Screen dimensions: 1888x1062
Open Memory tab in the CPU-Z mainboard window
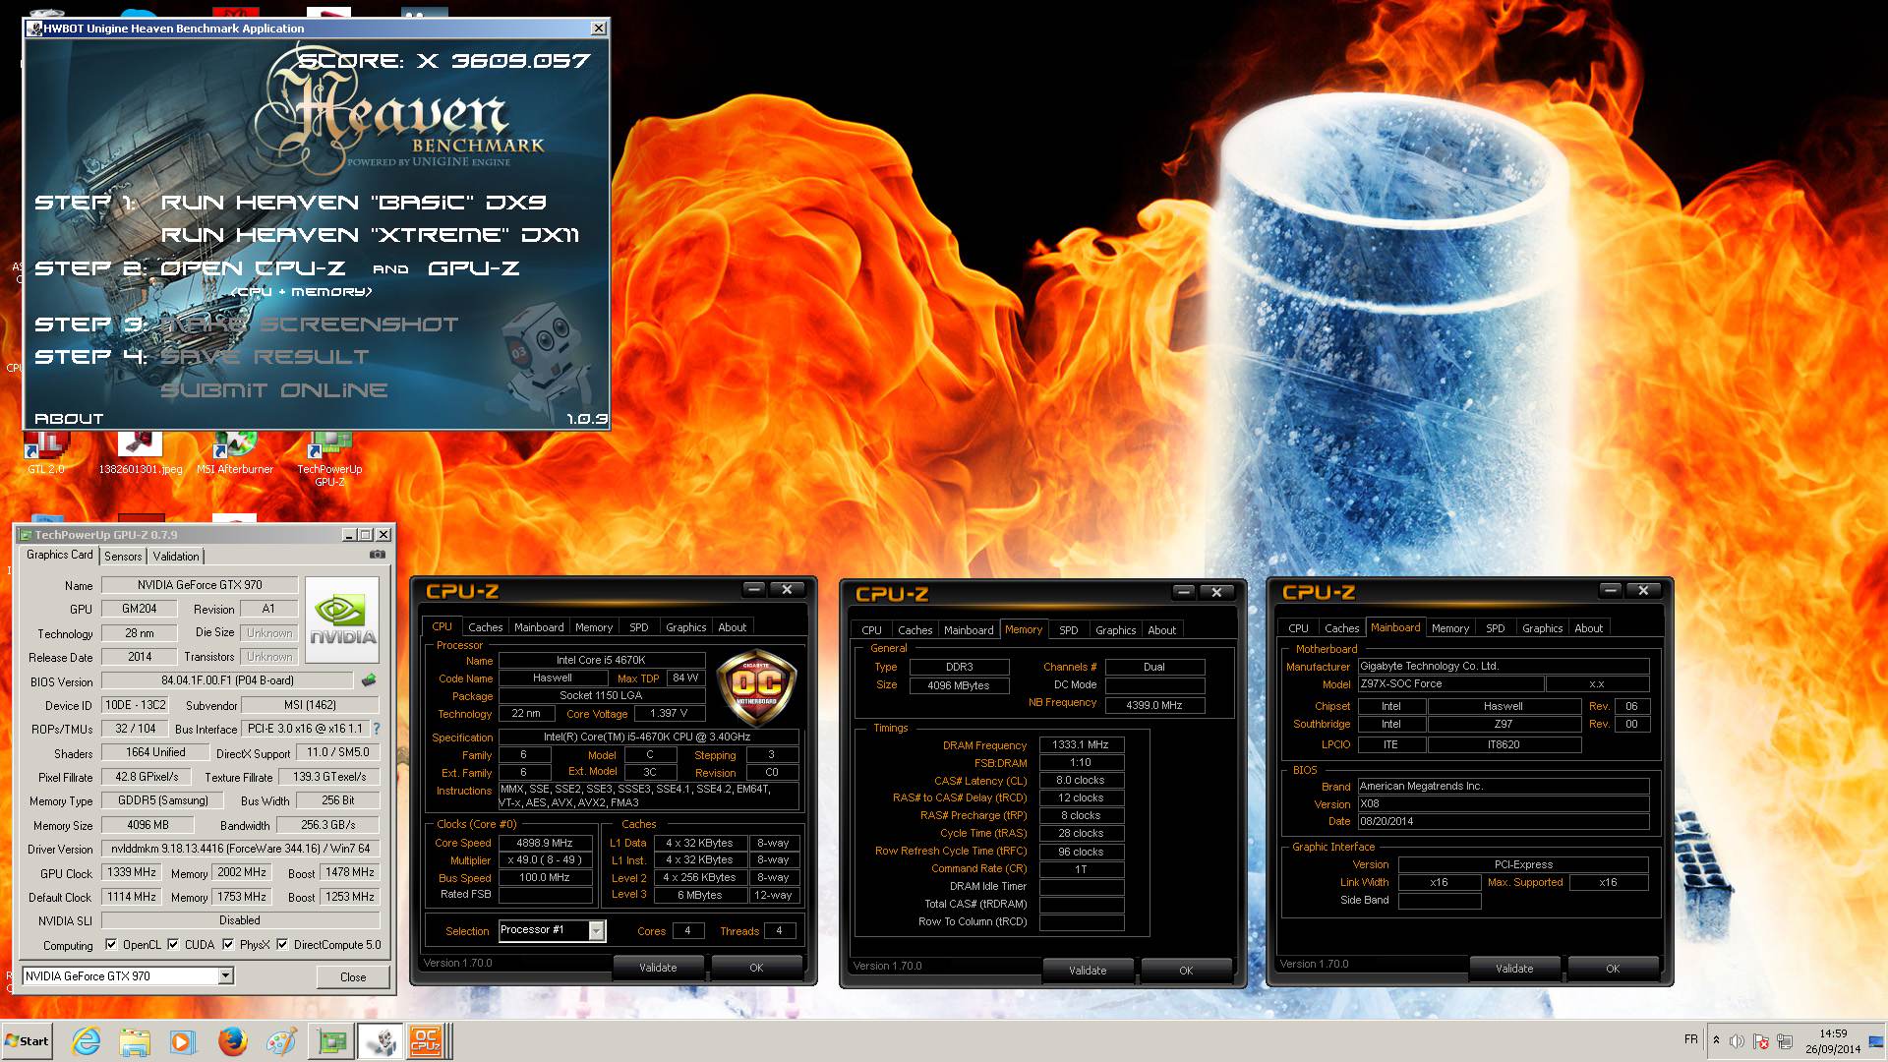click(x=1450, y=628)
